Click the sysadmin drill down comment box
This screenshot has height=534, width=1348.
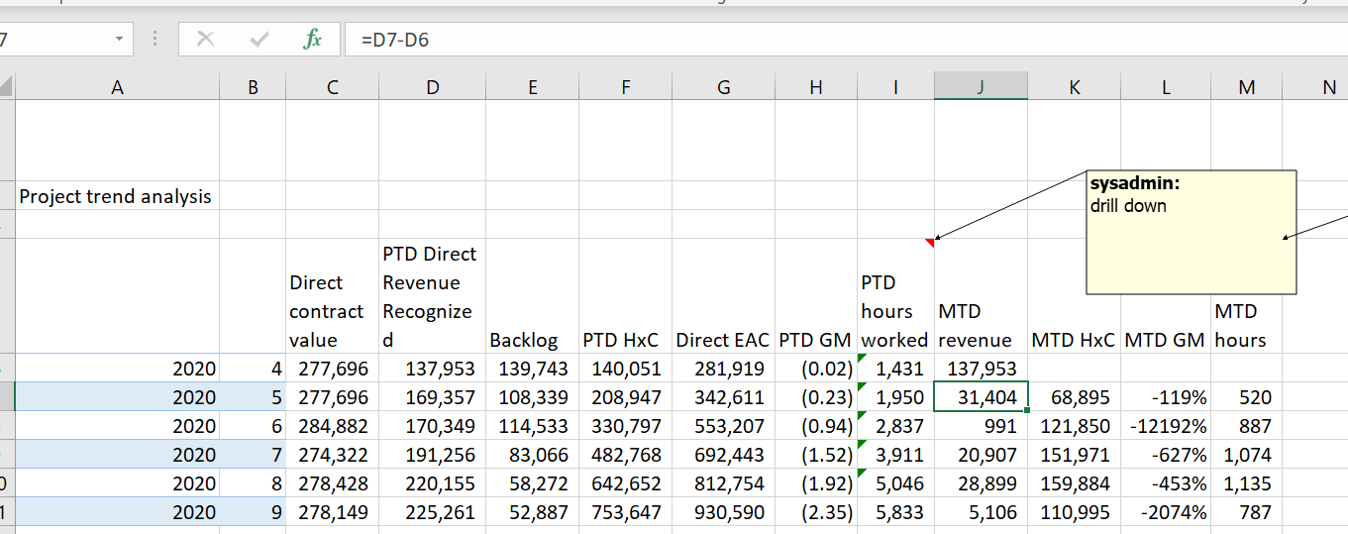point(1192,232)
